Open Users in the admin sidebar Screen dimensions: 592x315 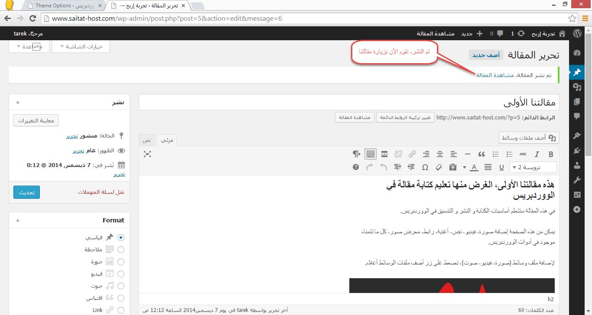[577, 165]
